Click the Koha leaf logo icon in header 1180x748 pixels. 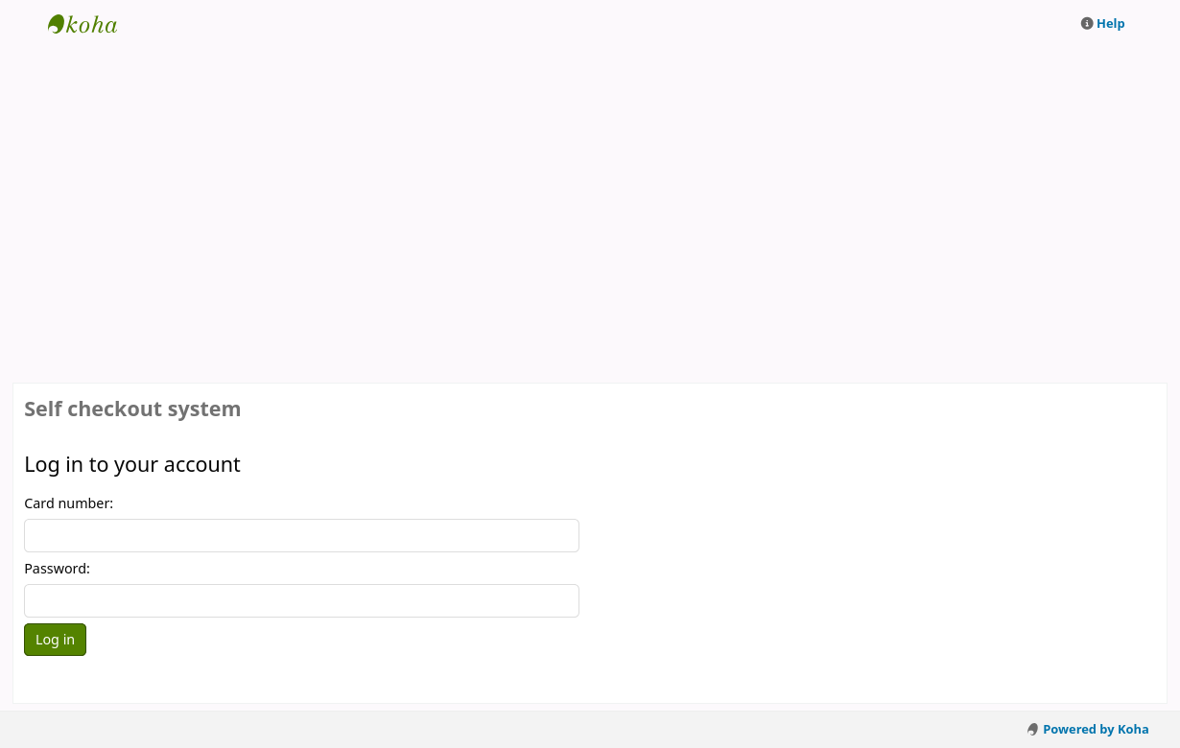pyautogui.click(x=56, y=24)
